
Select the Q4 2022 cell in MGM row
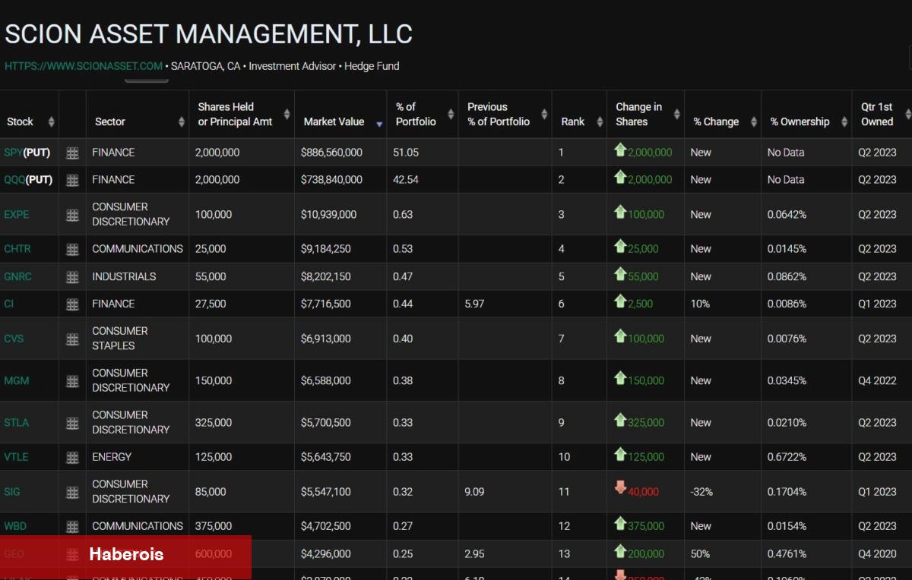tap(877, 381)
